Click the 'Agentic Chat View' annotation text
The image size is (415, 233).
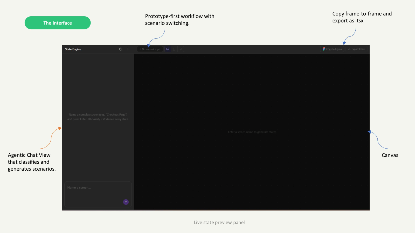click(32, 162)
